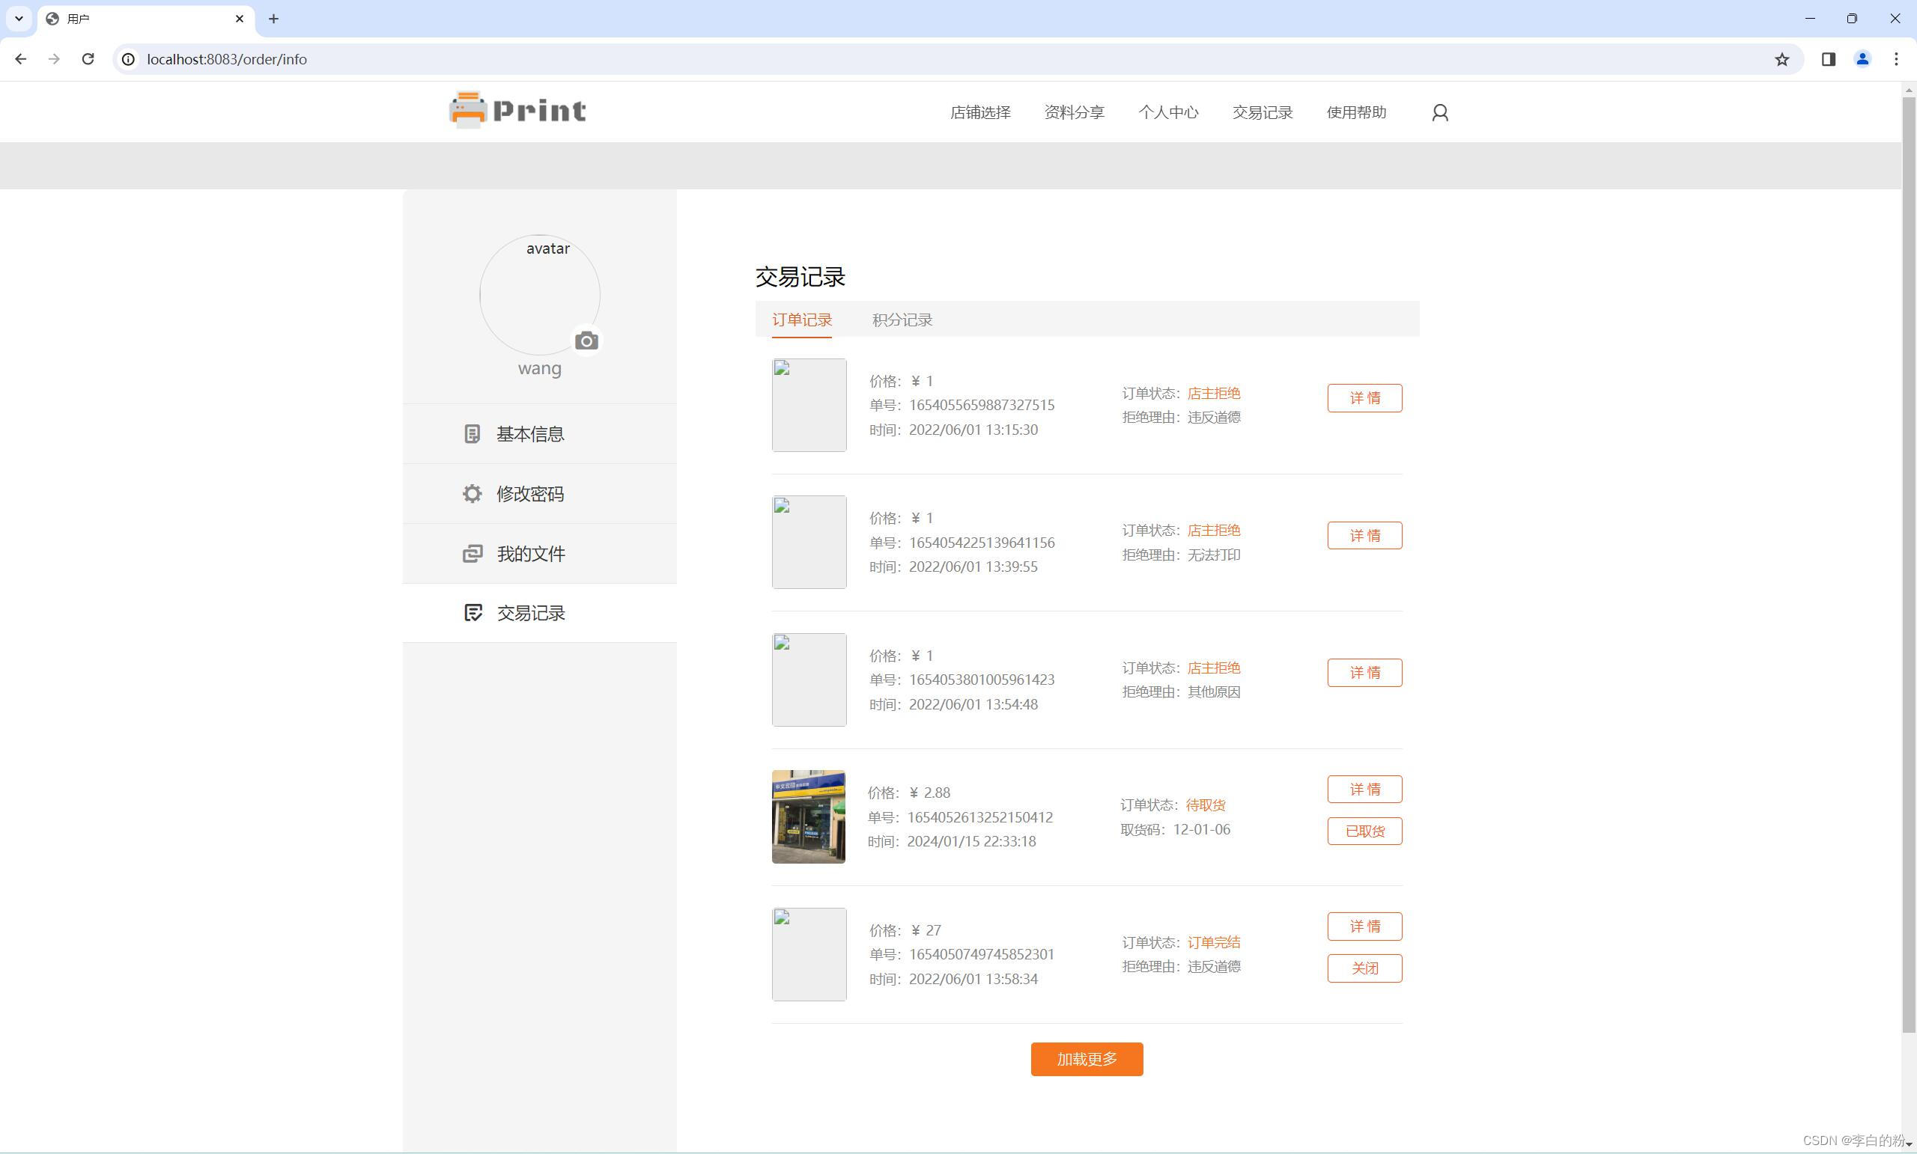
Task: Click the Print logo
Action: [518, 111]
